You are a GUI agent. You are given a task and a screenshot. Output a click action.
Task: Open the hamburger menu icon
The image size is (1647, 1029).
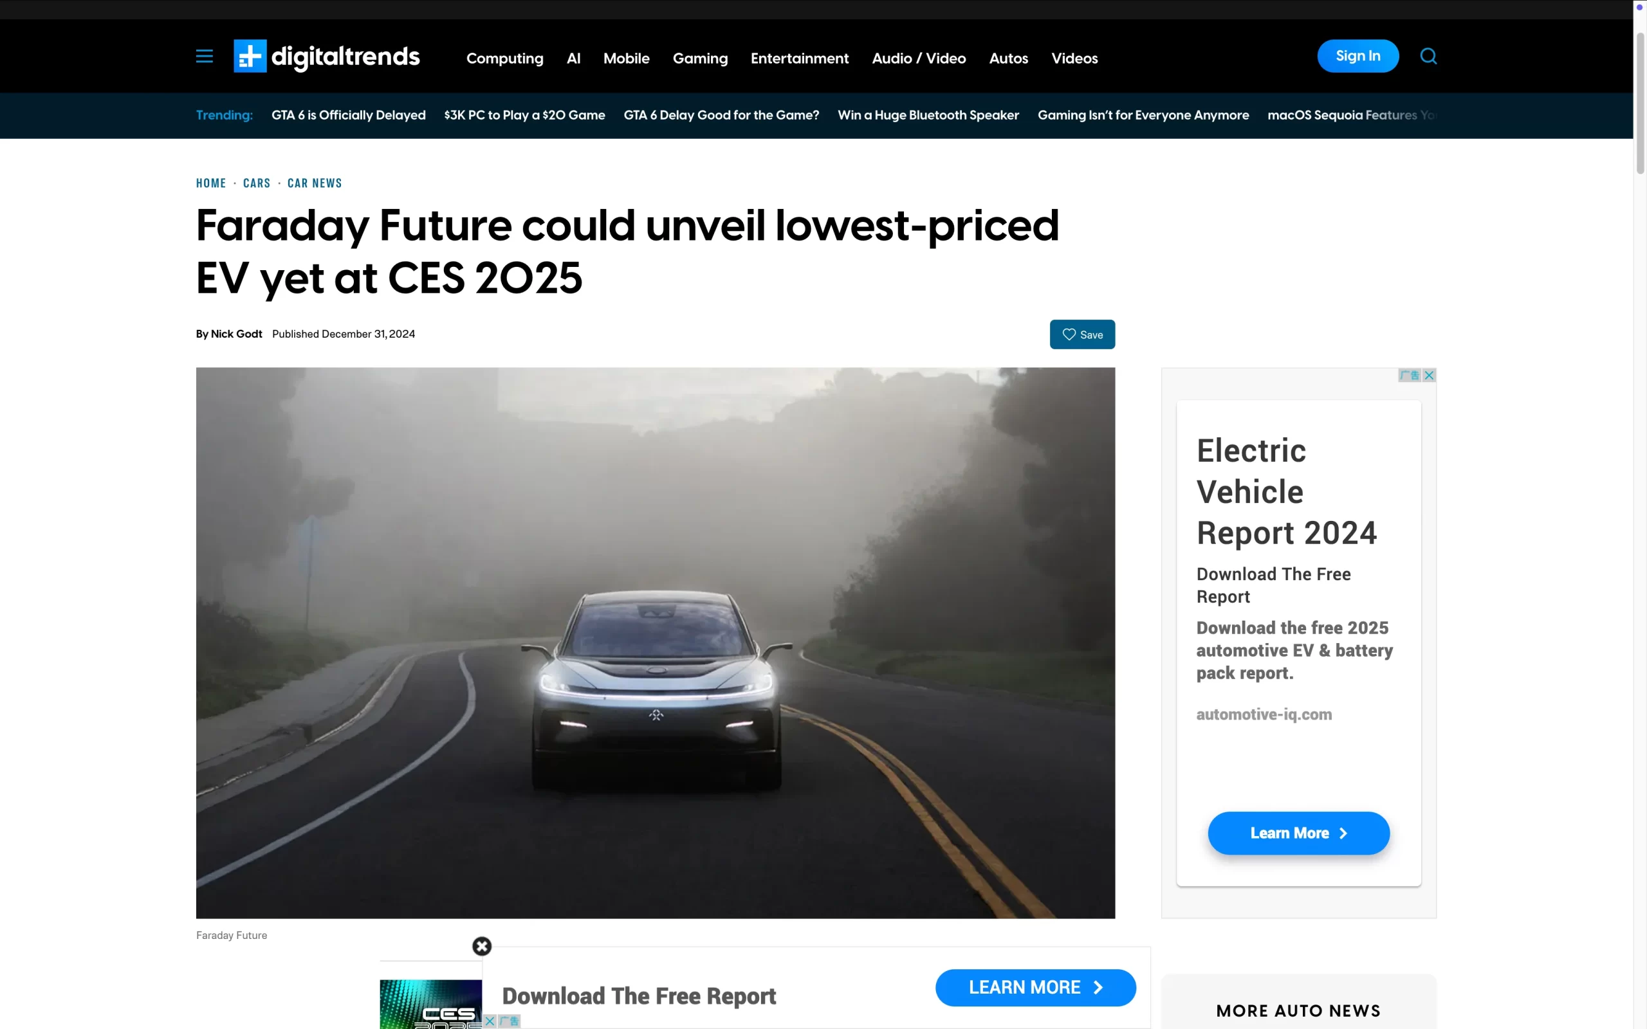[204, 57]
